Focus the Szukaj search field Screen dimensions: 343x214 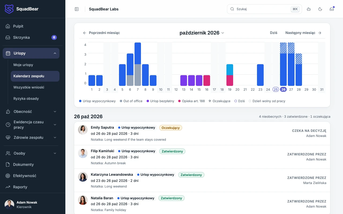[264, 9]
